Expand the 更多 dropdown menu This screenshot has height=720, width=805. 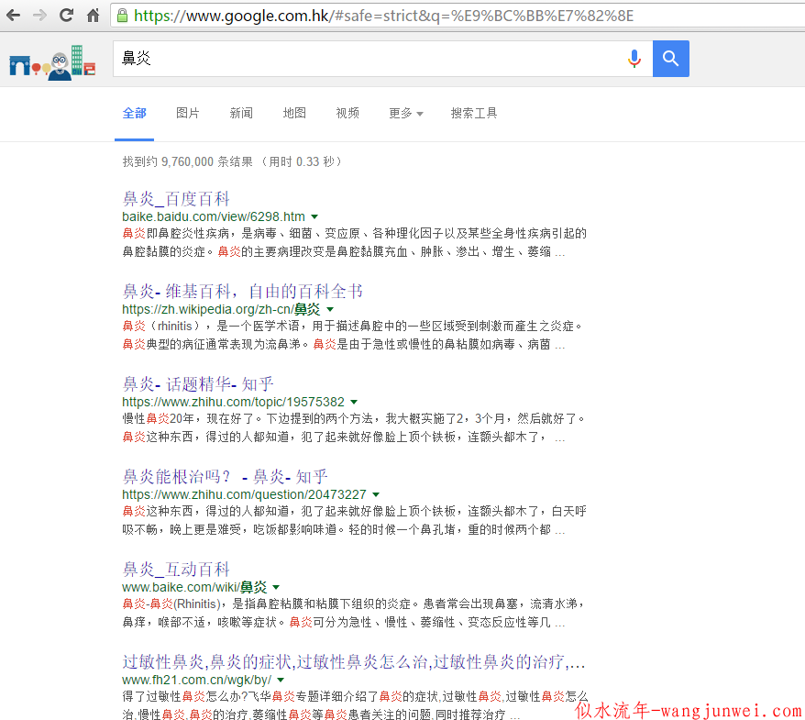(x=405, y=113)
